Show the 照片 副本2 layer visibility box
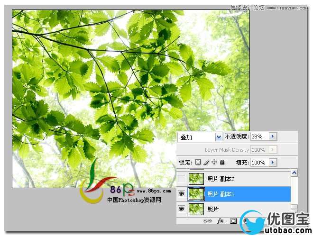 [x=181, y=179]
